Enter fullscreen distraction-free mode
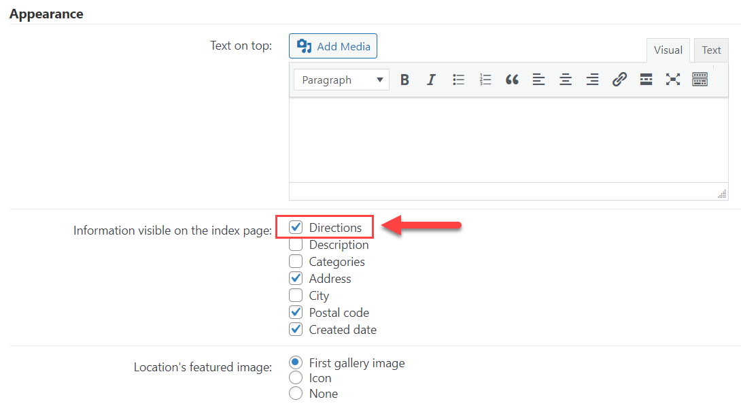741x408 pixels. tap(673, 80)
